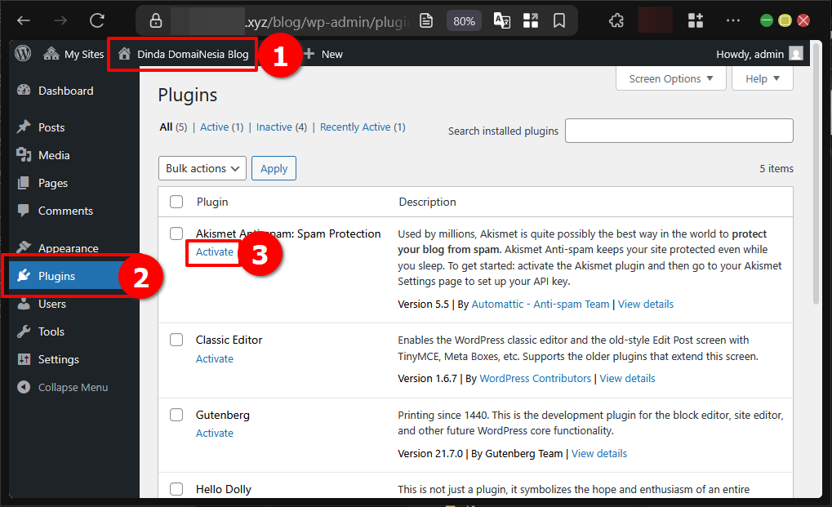Click the translate page icon
The width and height of the screenshot is (832, 507).
[502, 21]
